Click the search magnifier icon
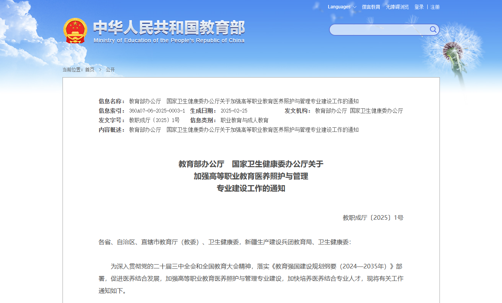The width and height of the screenshot is (502, 303). [433, 30]
